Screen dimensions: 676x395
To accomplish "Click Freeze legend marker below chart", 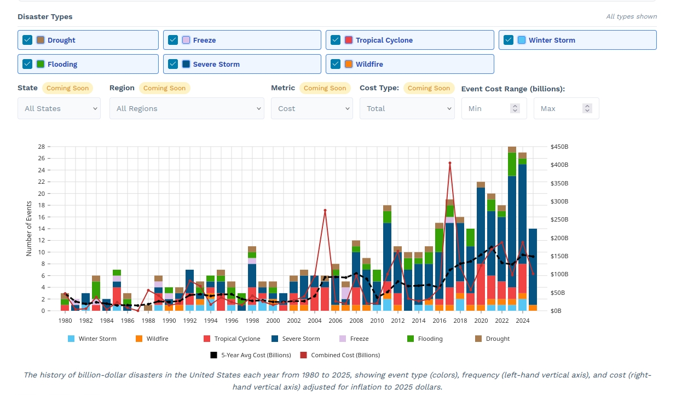I will tap(343, 339).
